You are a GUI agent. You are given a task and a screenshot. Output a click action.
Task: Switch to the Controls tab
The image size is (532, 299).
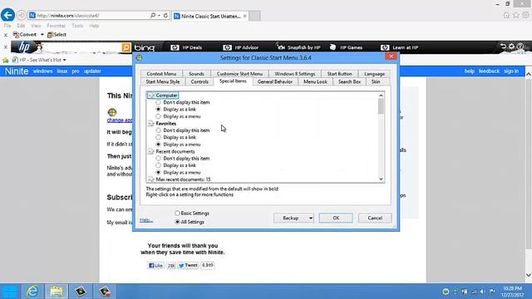(x=199, y=81)
